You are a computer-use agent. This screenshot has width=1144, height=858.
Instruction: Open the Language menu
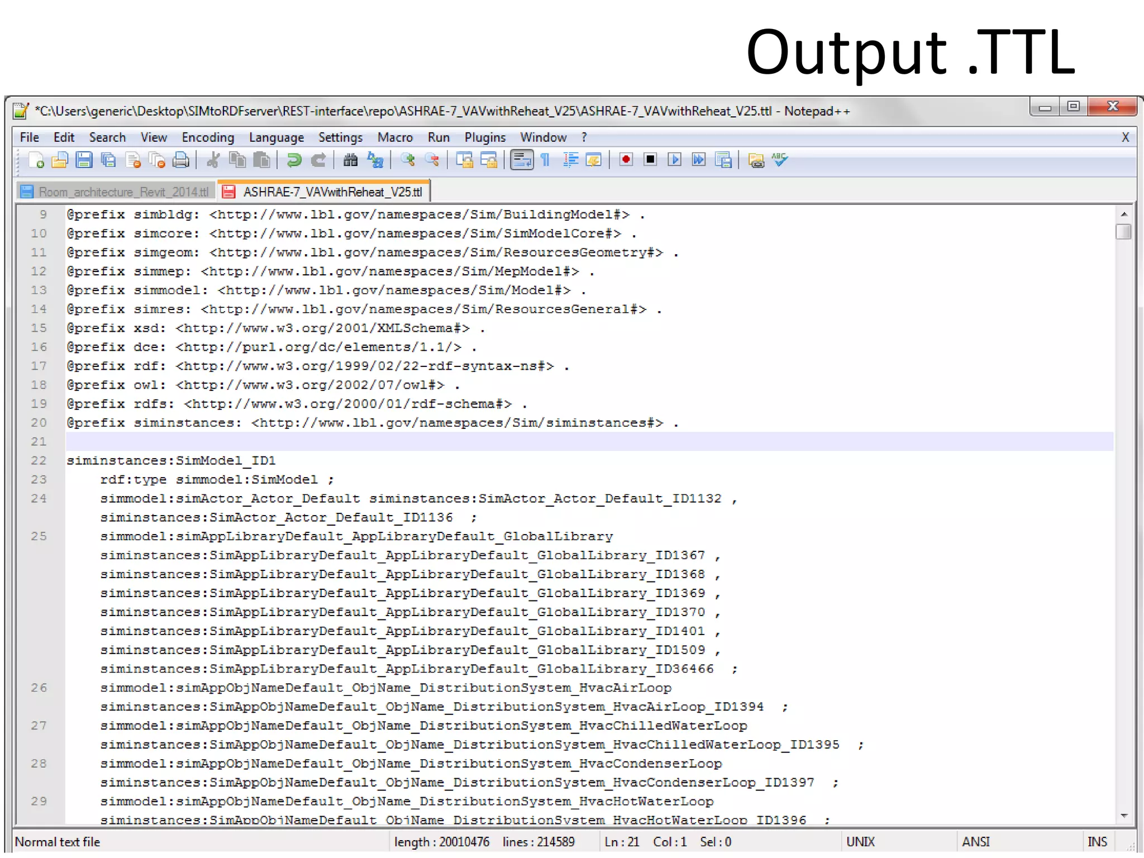tap(277, 137)
